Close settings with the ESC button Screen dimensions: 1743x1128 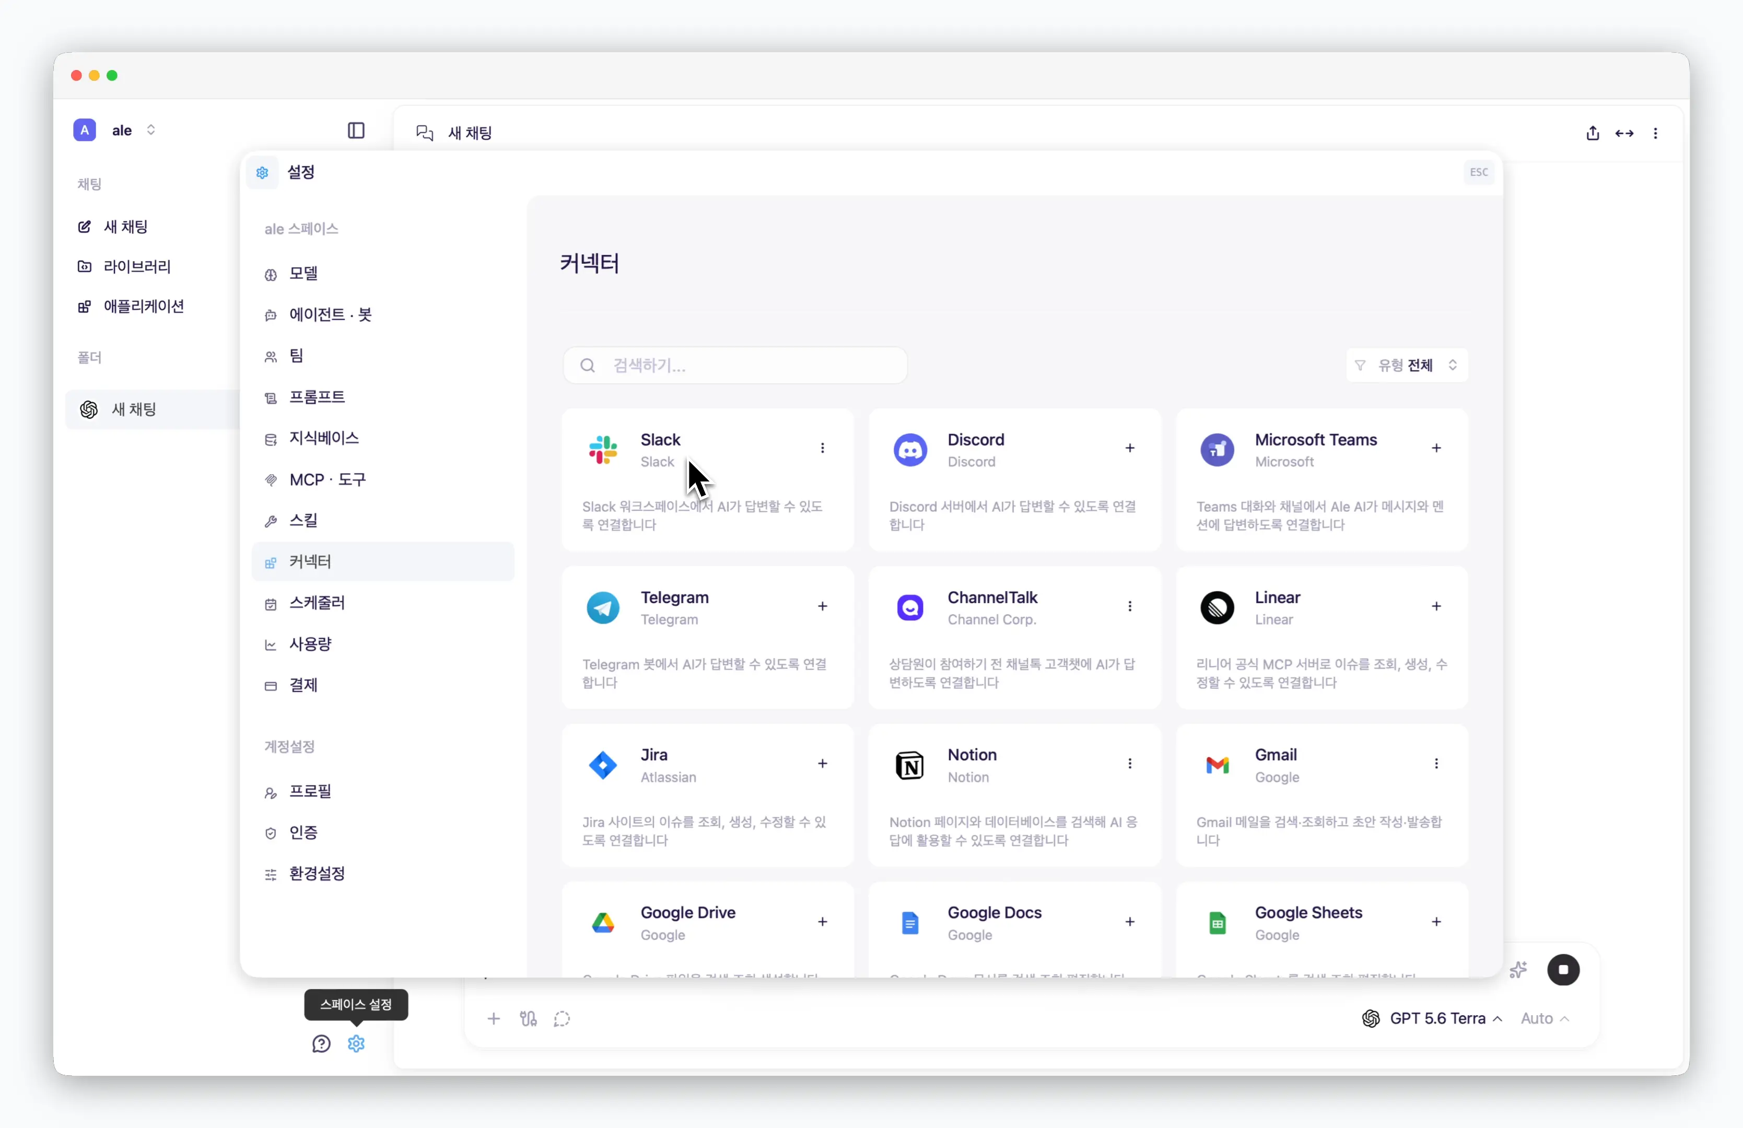tap(1479, 172)
